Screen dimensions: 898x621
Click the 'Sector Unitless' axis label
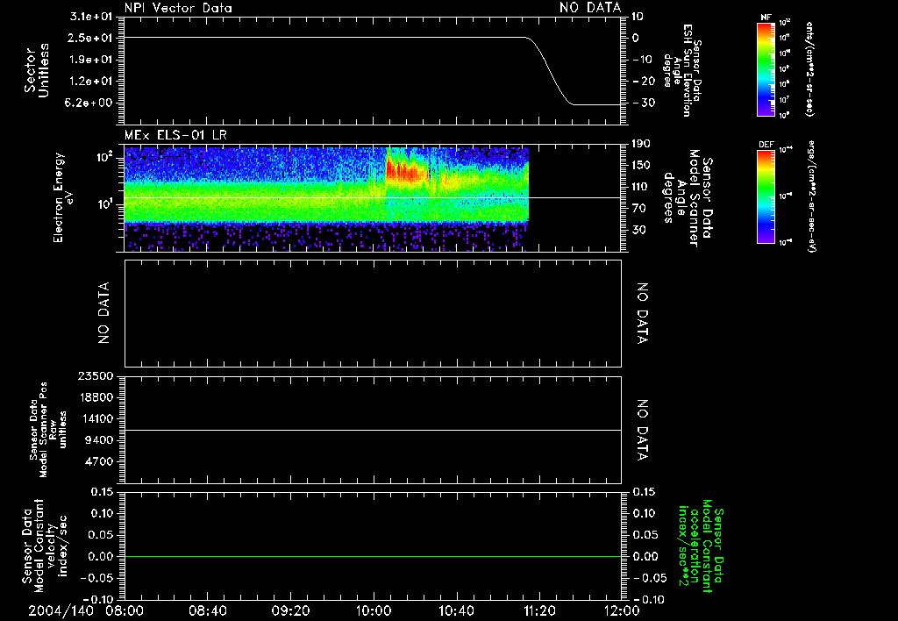37,70
